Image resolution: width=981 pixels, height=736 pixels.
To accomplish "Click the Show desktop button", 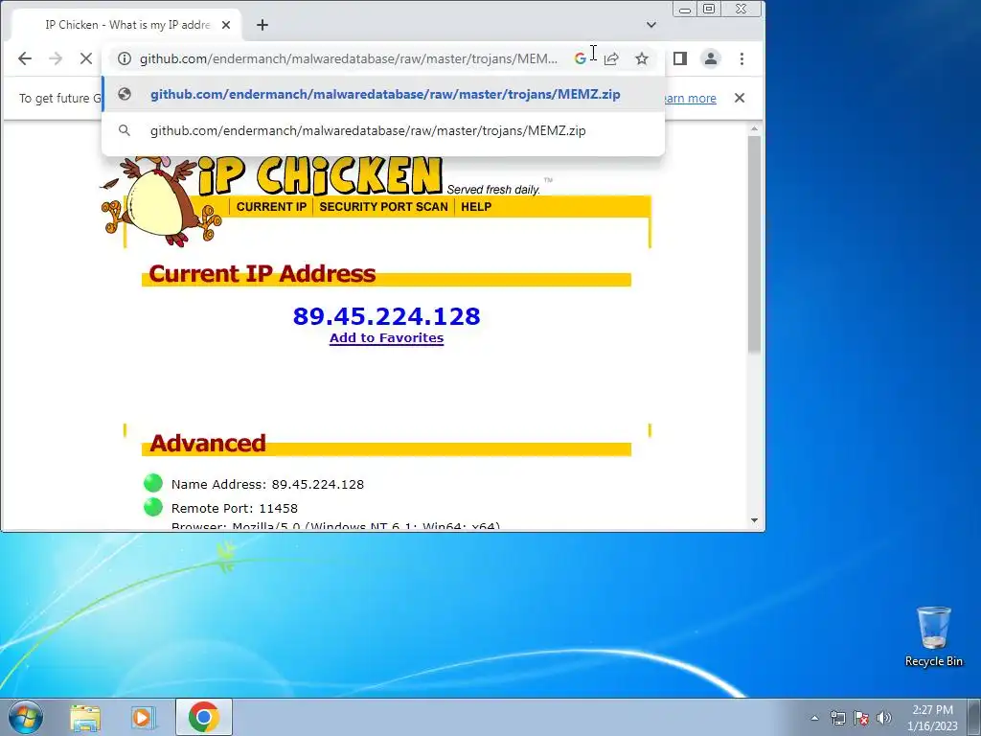I will coord(975,717).
